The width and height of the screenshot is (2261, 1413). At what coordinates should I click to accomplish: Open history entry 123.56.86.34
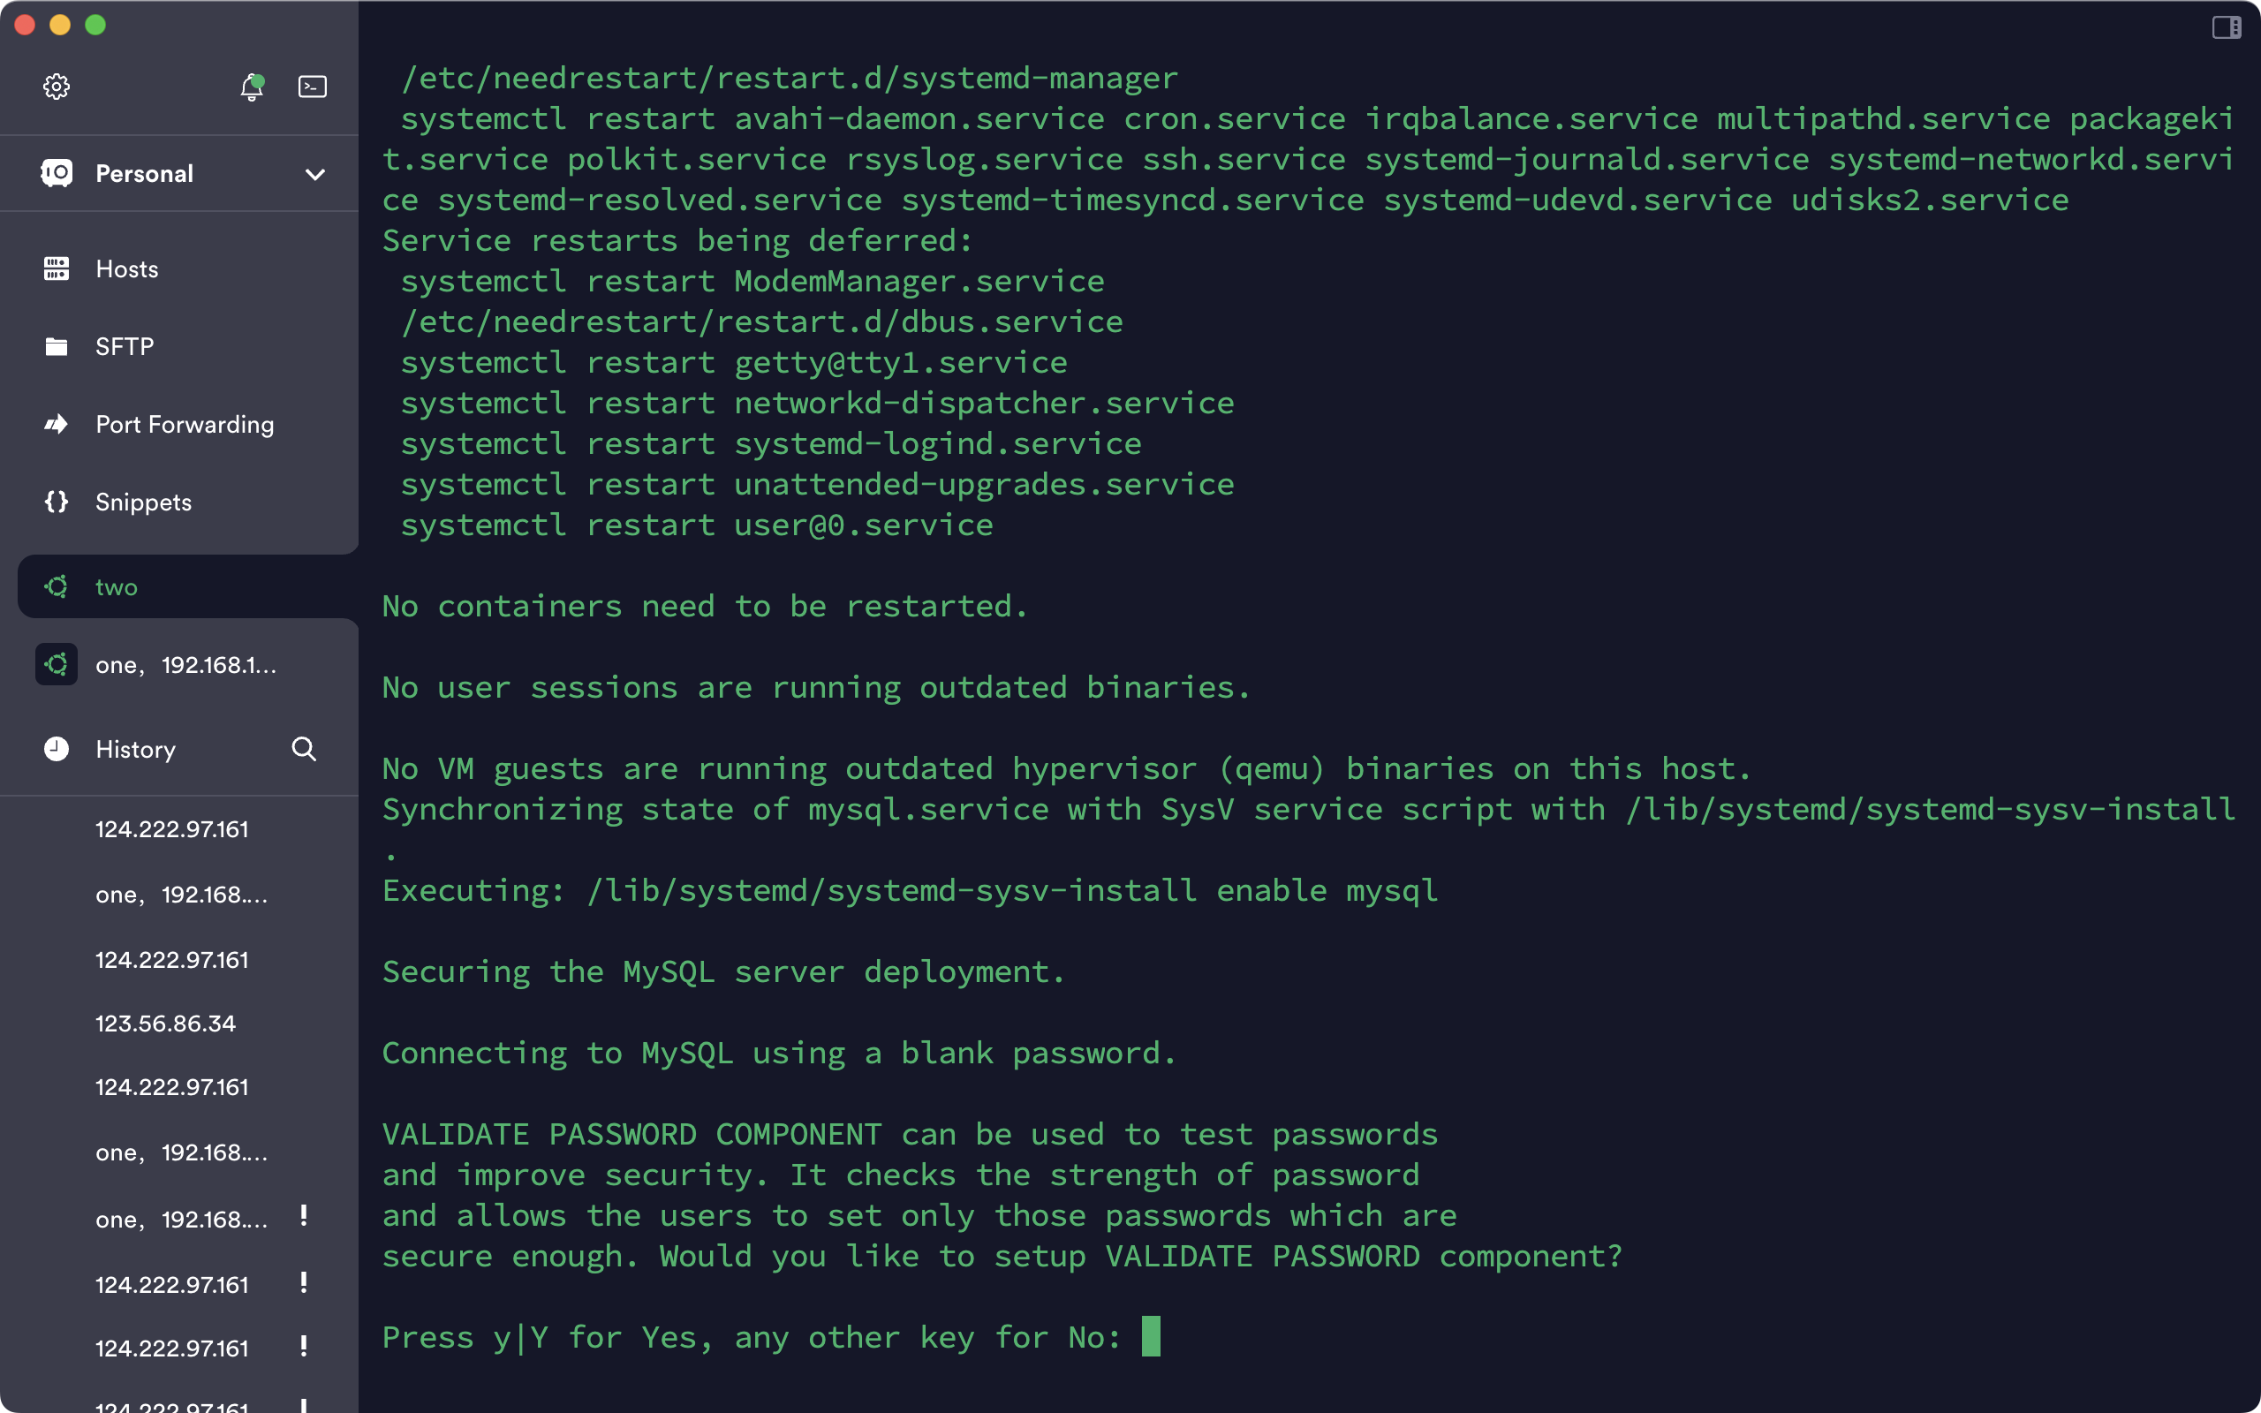point(164,1023)
